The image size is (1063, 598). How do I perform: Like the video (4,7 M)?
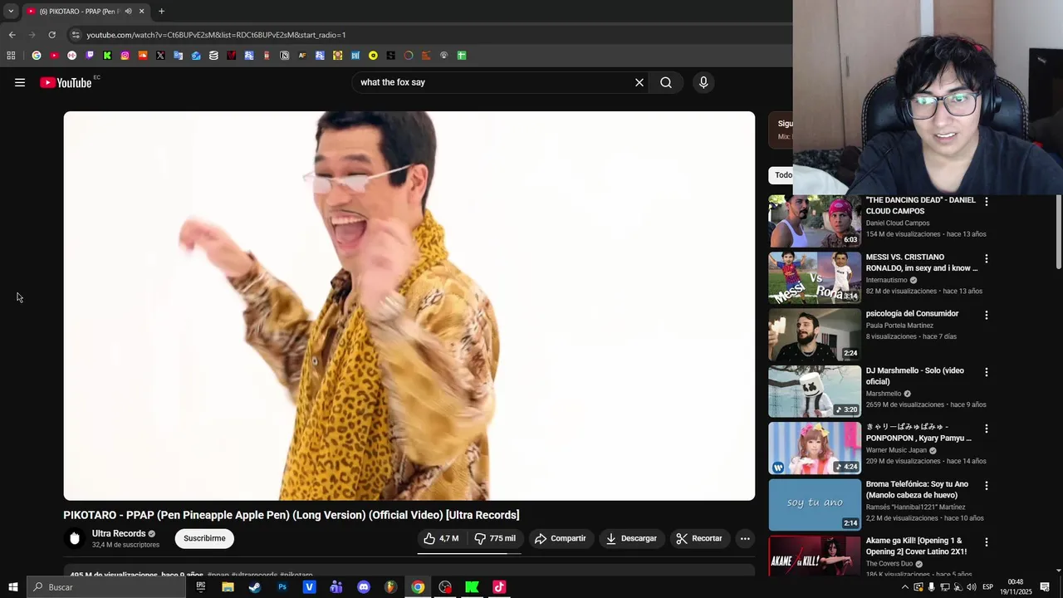point(441,538)
